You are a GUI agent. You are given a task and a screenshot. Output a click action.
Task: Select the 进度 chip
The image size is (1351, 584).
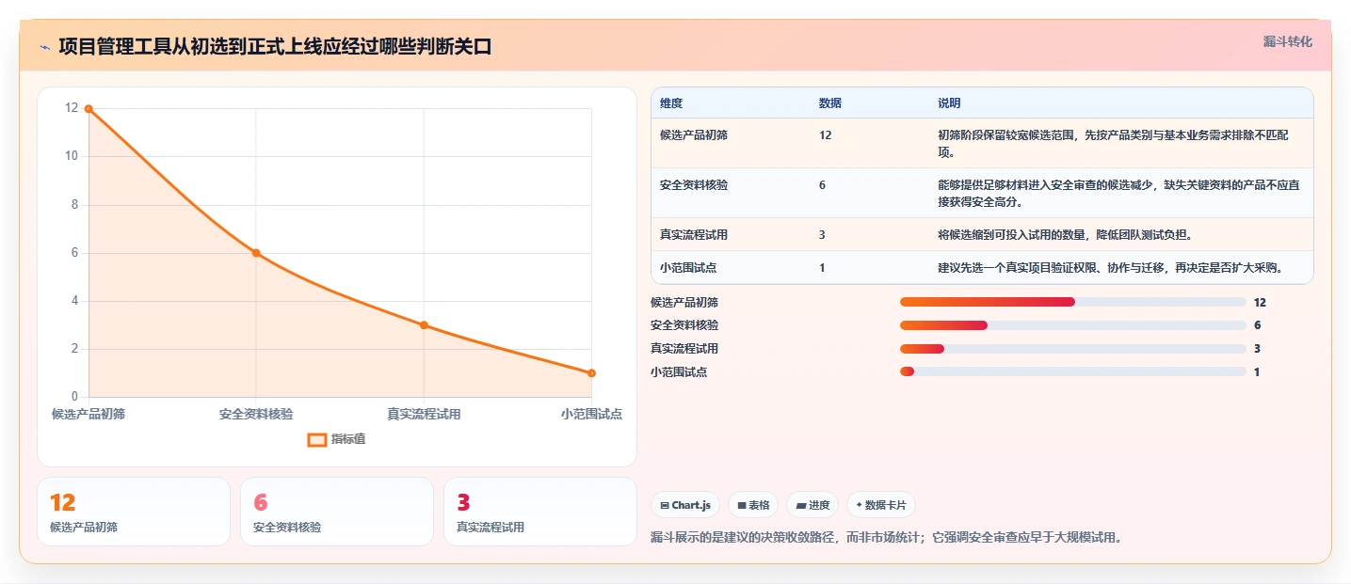pos(812,505)
